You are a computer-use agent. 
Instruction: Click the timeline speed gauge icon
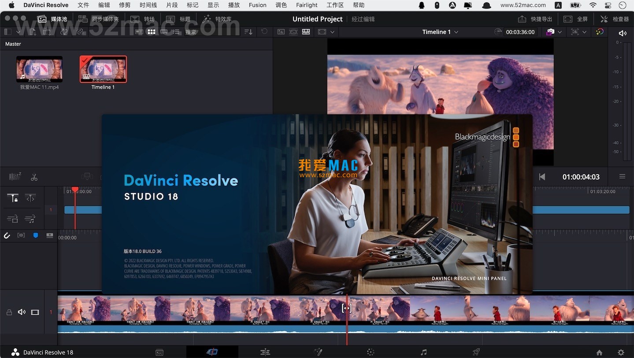(x=498, y=32)
